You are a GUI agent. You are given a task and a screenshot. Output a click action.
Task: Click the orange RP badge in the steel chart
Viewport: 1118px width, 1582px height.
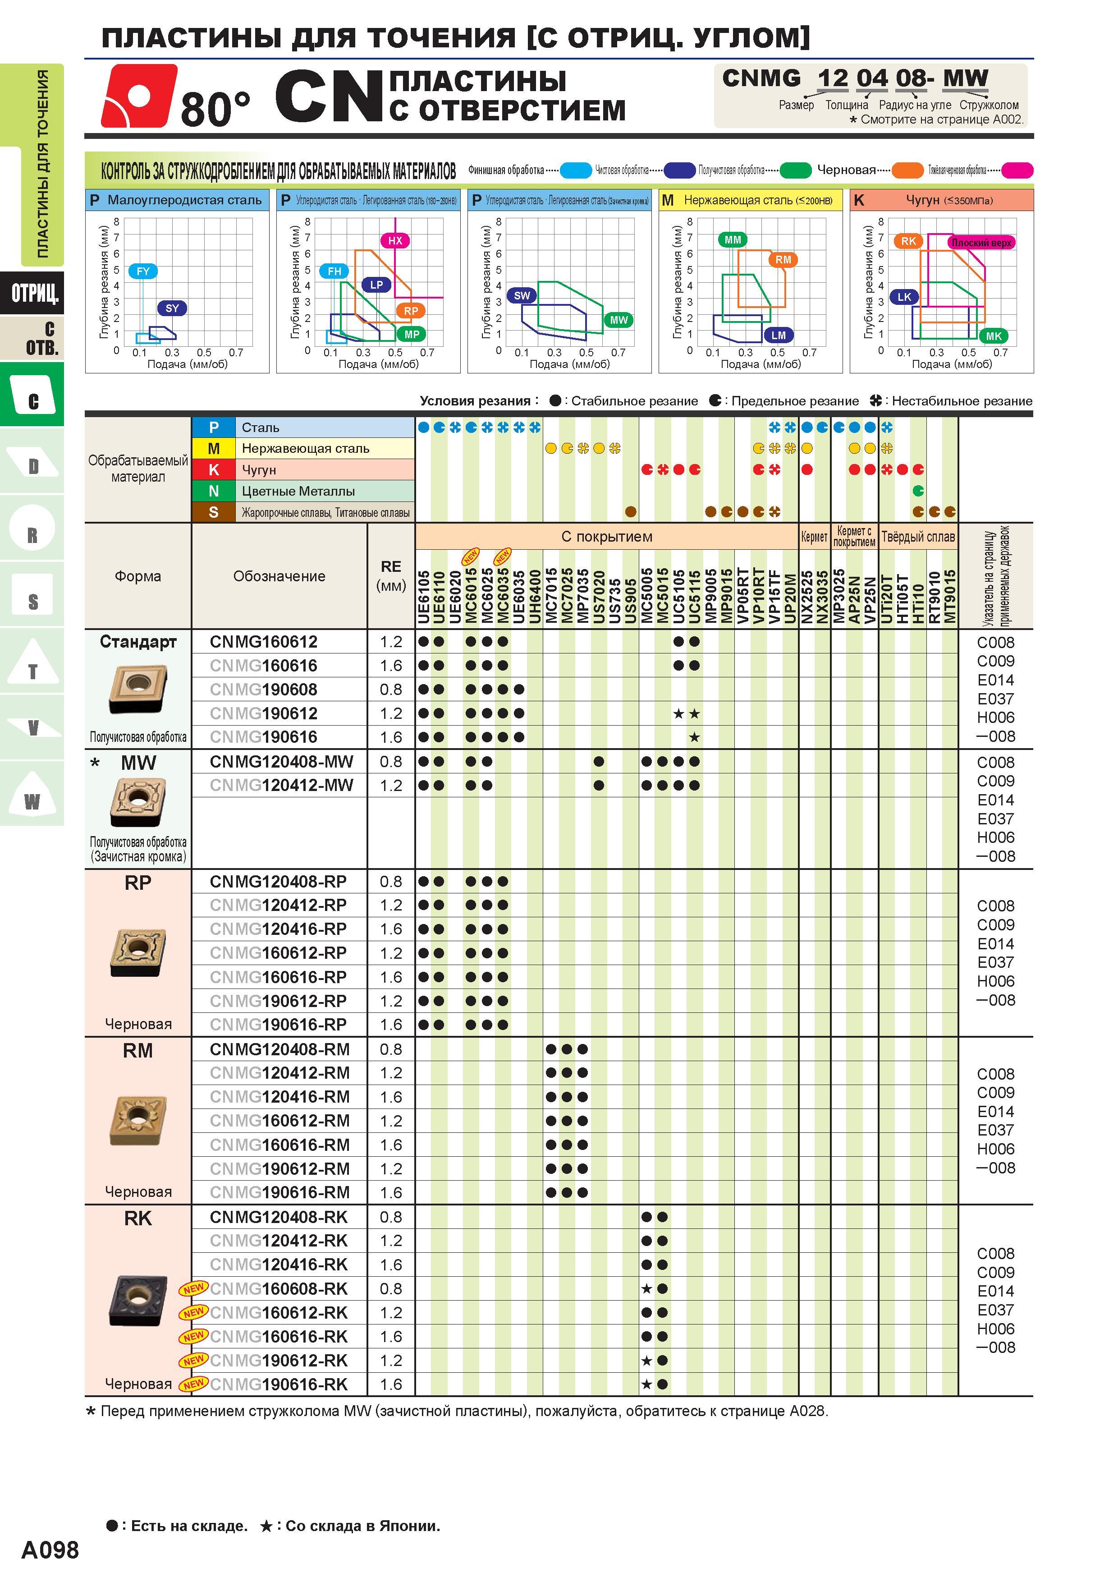coord(411,311)
